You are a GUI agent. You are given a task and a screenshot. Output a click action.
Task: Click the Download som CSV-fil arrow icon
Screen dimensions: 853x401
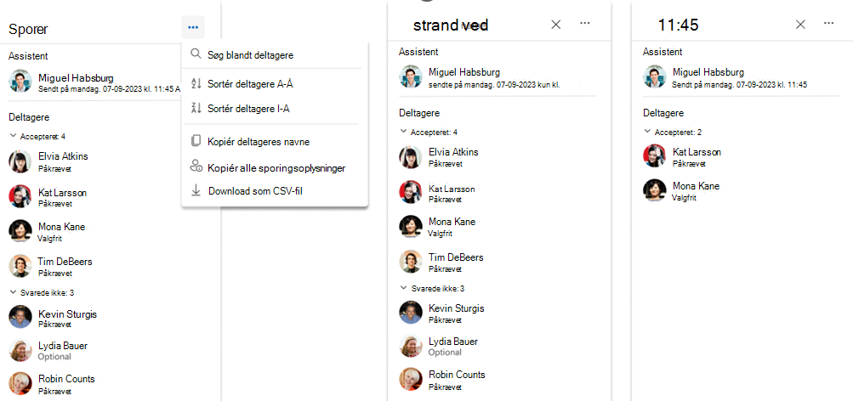(196, 190)
